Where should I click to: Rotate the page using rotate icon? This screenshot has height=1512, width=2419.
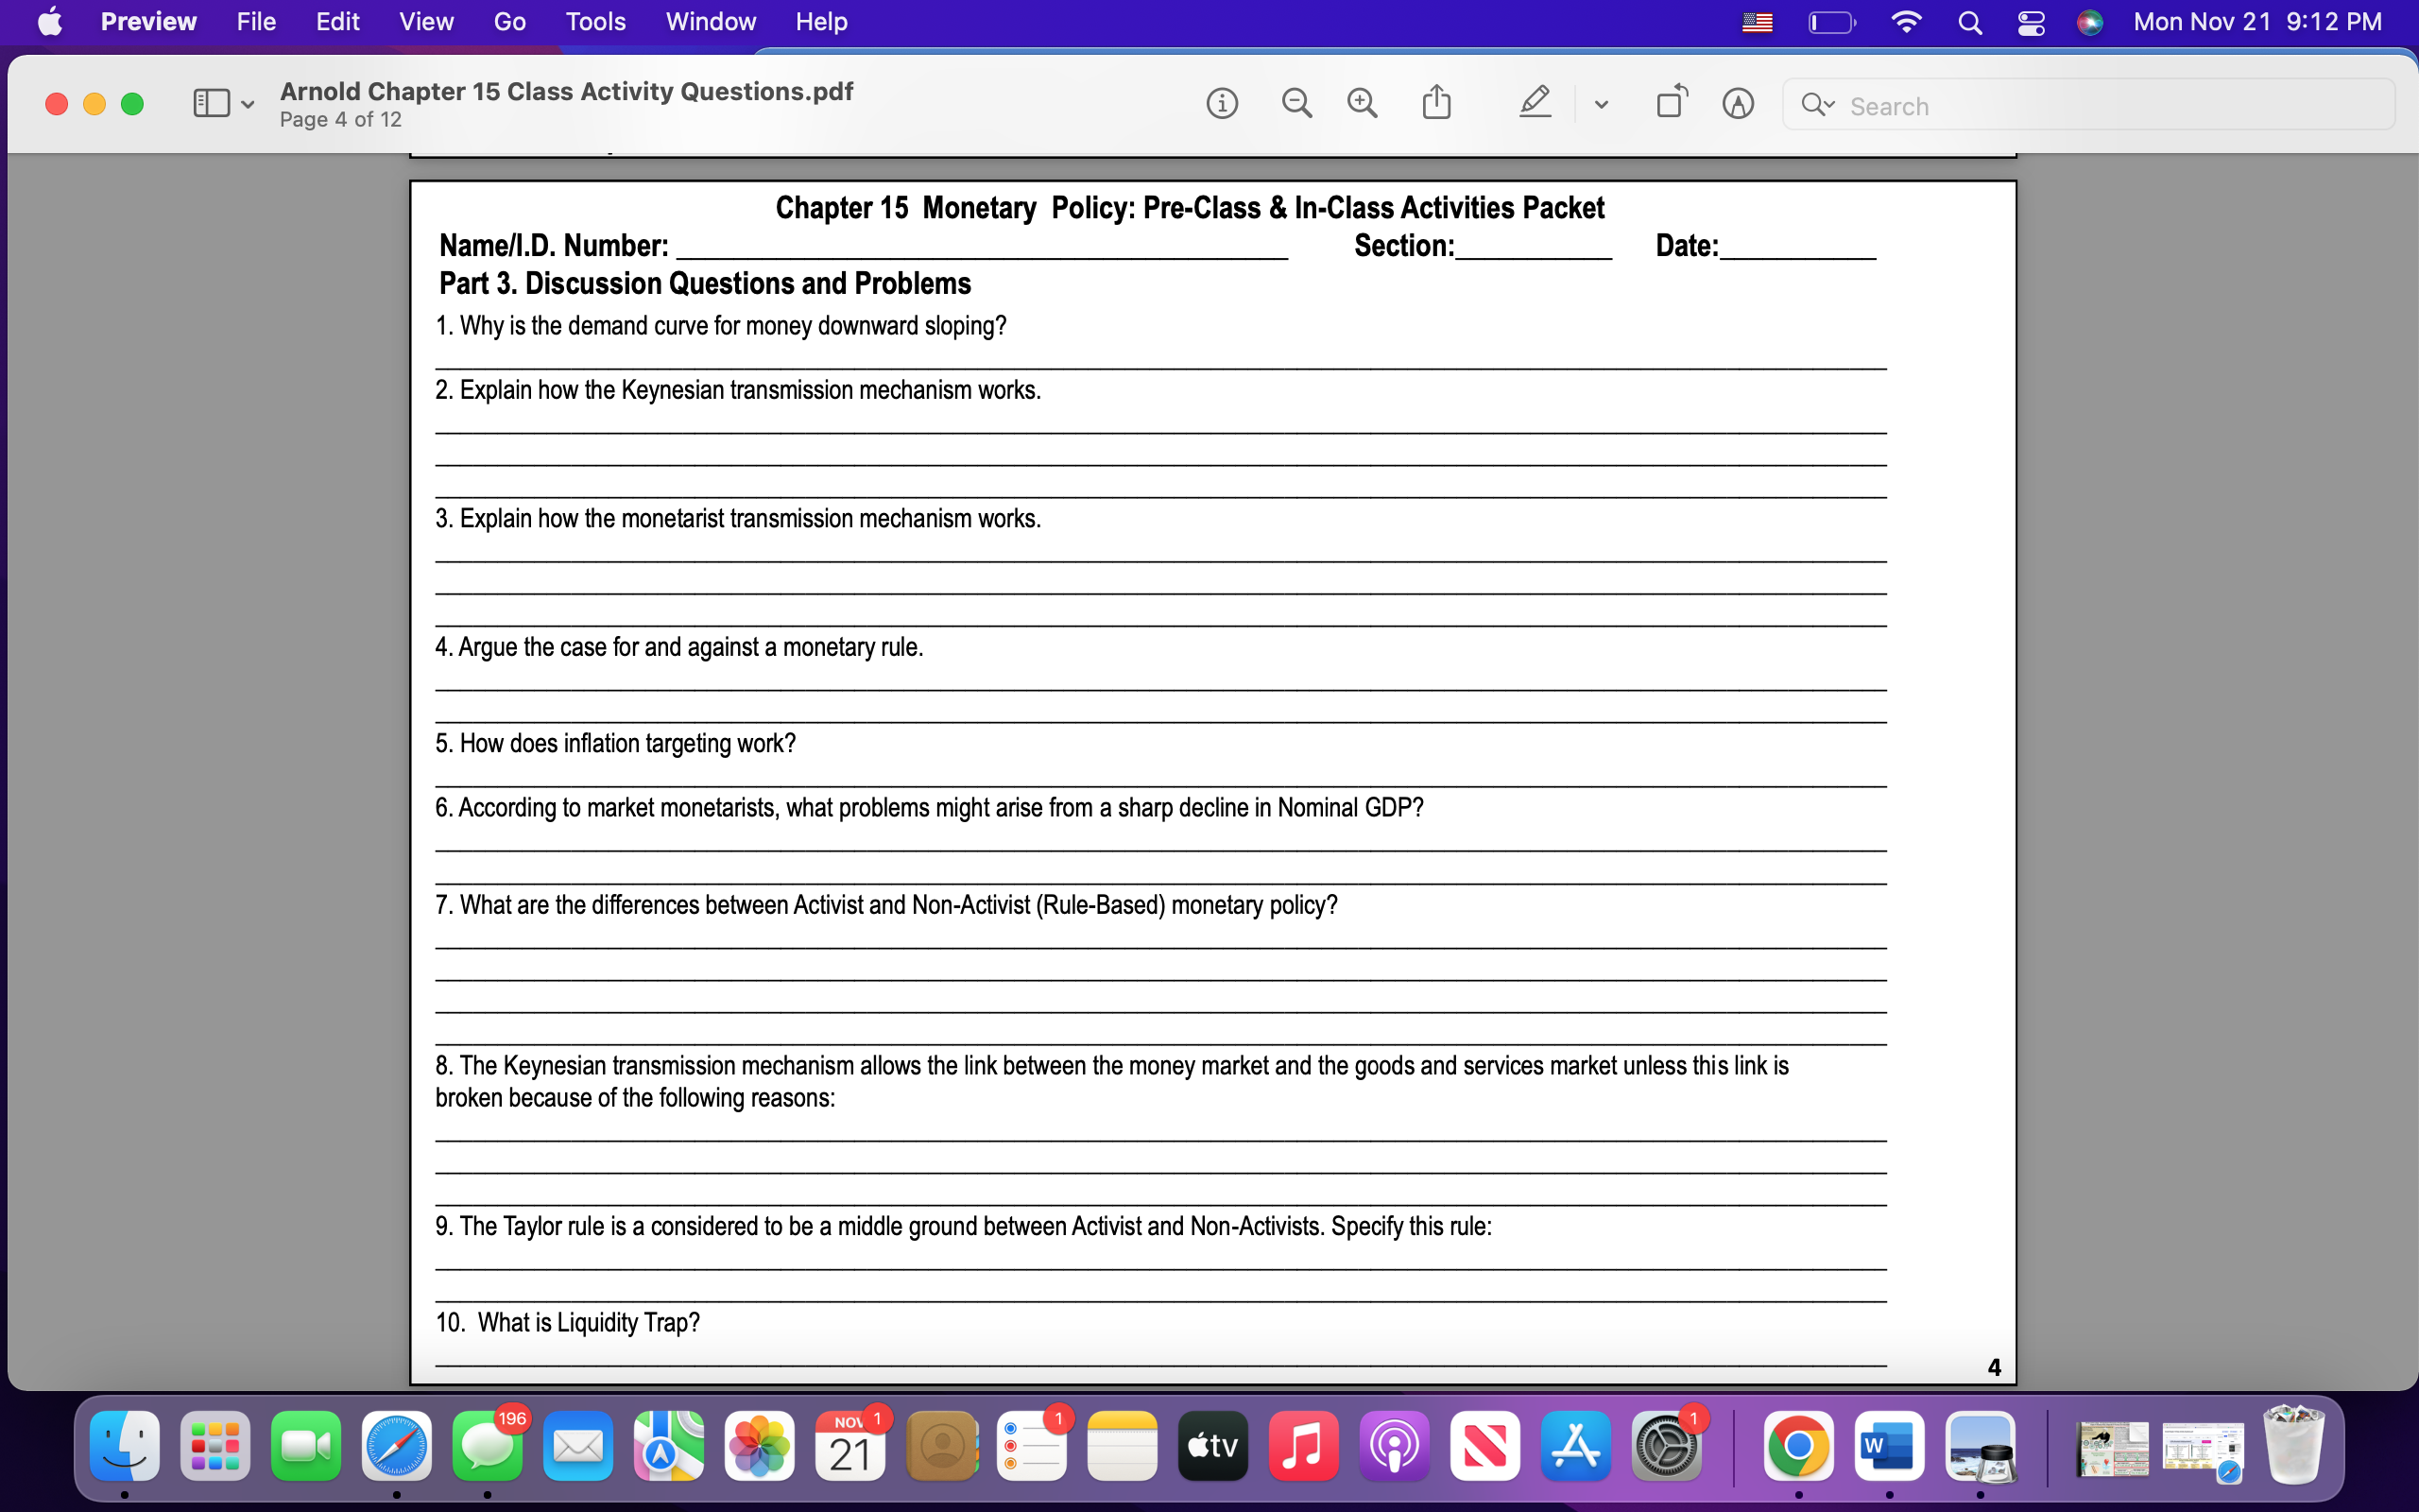[1671, 102]
